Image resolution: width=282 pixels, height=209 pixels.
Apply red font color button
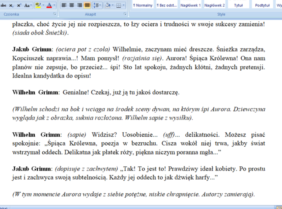coord(49,5)
